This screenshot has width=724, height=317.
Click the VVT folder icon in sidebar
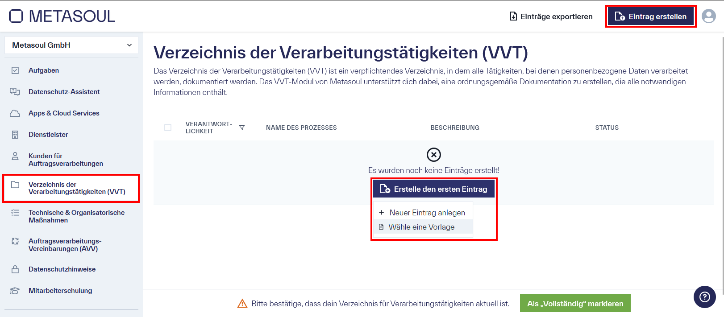coord(15,185)
